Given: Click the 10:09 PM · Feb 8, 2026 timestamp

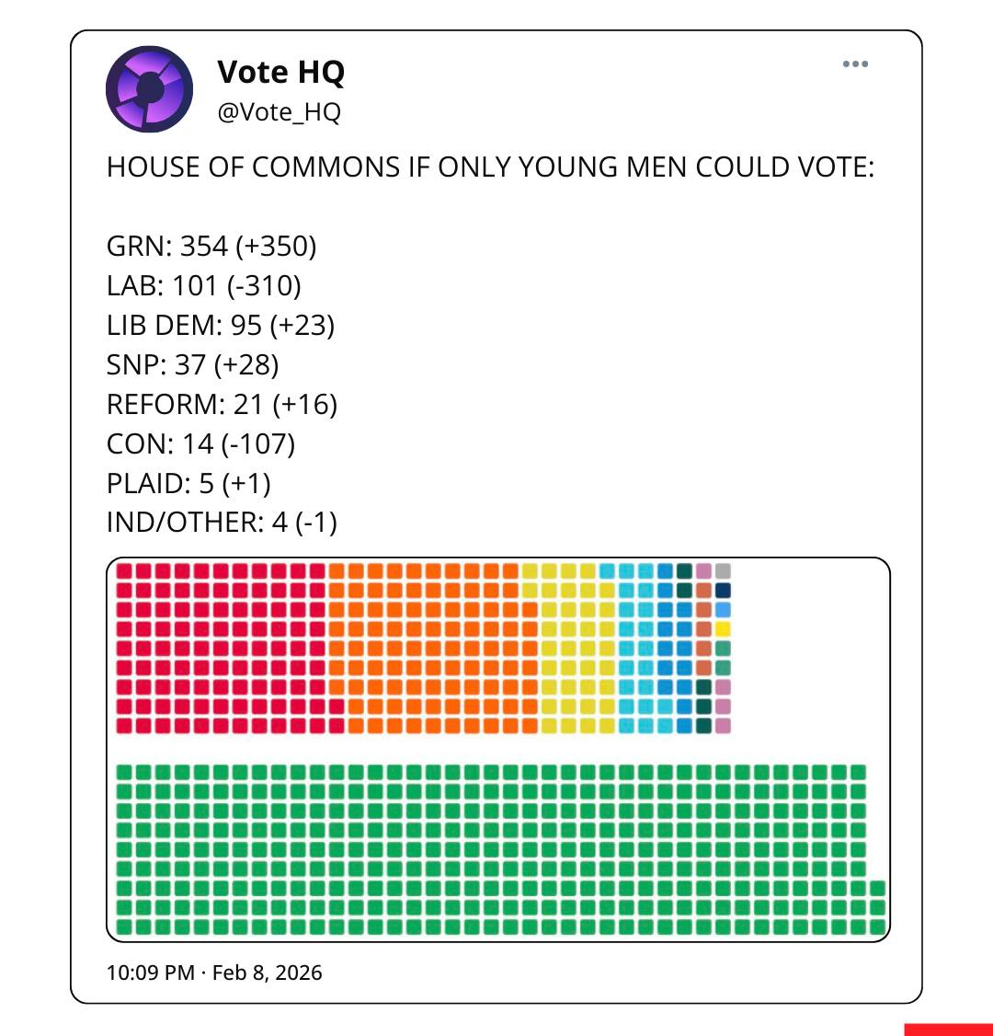Looking at the screenshot, I should 214,973.
